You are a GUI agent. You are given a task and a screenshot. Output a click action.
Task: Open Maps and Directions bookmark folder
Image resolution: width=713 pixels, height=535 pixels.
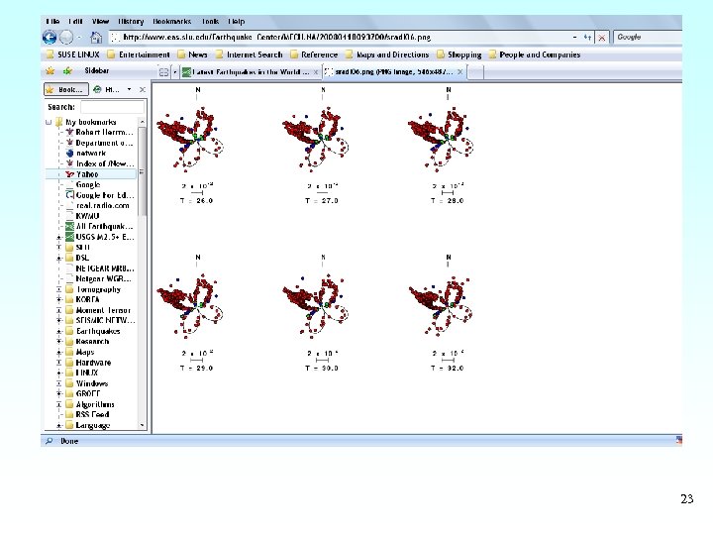click(x=387, y=54)
